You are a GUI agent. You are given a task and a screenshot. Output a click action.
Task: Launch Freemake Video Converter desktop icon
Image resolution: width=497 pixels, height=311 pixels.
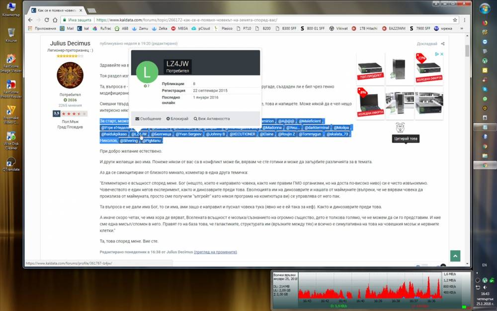11,114
